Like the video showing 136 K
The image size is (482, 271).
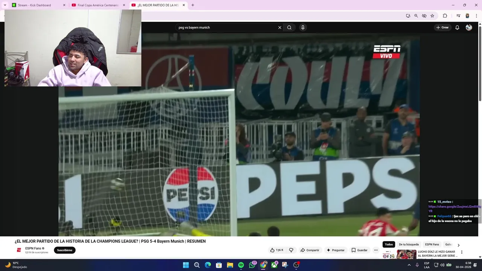click(x=277, y=250)
